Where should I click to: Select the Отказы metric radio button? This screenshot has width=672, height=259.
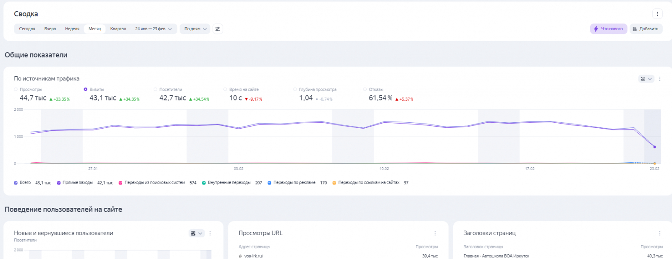tap(365, 89)
